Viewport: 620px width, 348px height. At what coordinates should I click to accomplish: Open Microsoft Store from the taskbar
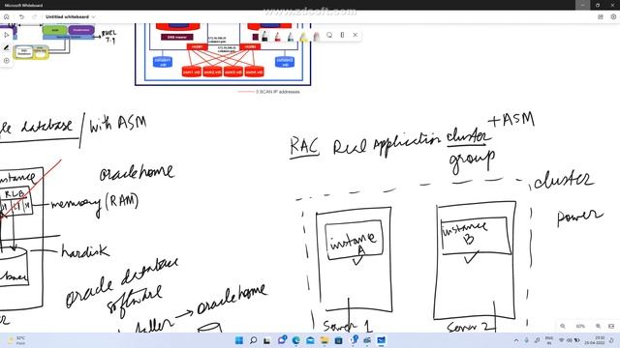tap(338, 340)
